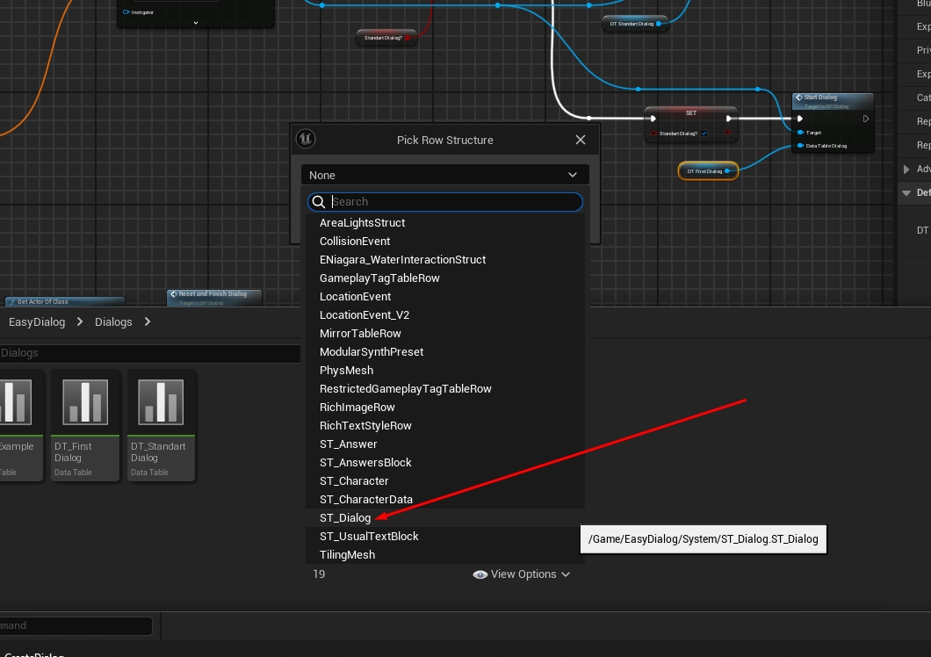The image size is (931, 657).
Task: Expand the collapsed node's bottom chevron arrow
Action: coord(195,23)
